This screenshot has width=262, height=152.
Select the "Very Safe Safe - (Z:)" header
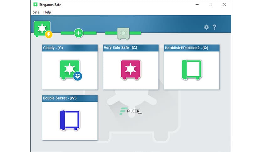[131, 48]
